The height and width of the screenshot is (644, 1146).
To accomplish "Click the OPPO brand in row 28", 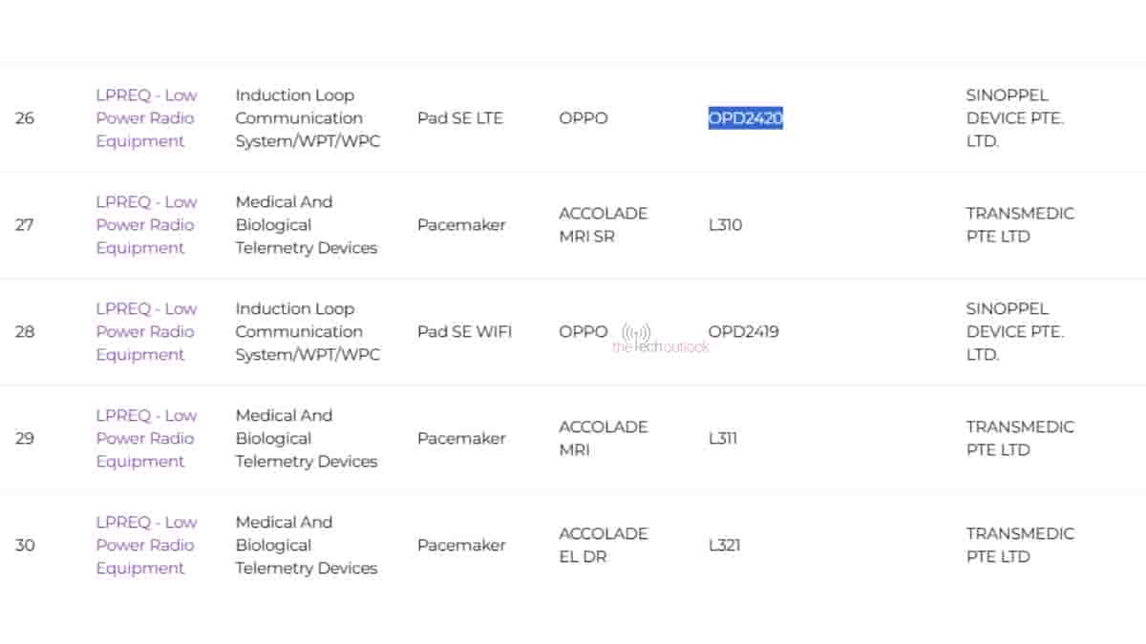I will pyautogui.click(x=583, y=332).
